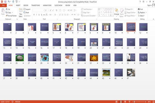Image resolution: width=155 pixels, height=103 pixels.
Task: Select slide 1 thumbnail
Action: [x=7, y=27]
